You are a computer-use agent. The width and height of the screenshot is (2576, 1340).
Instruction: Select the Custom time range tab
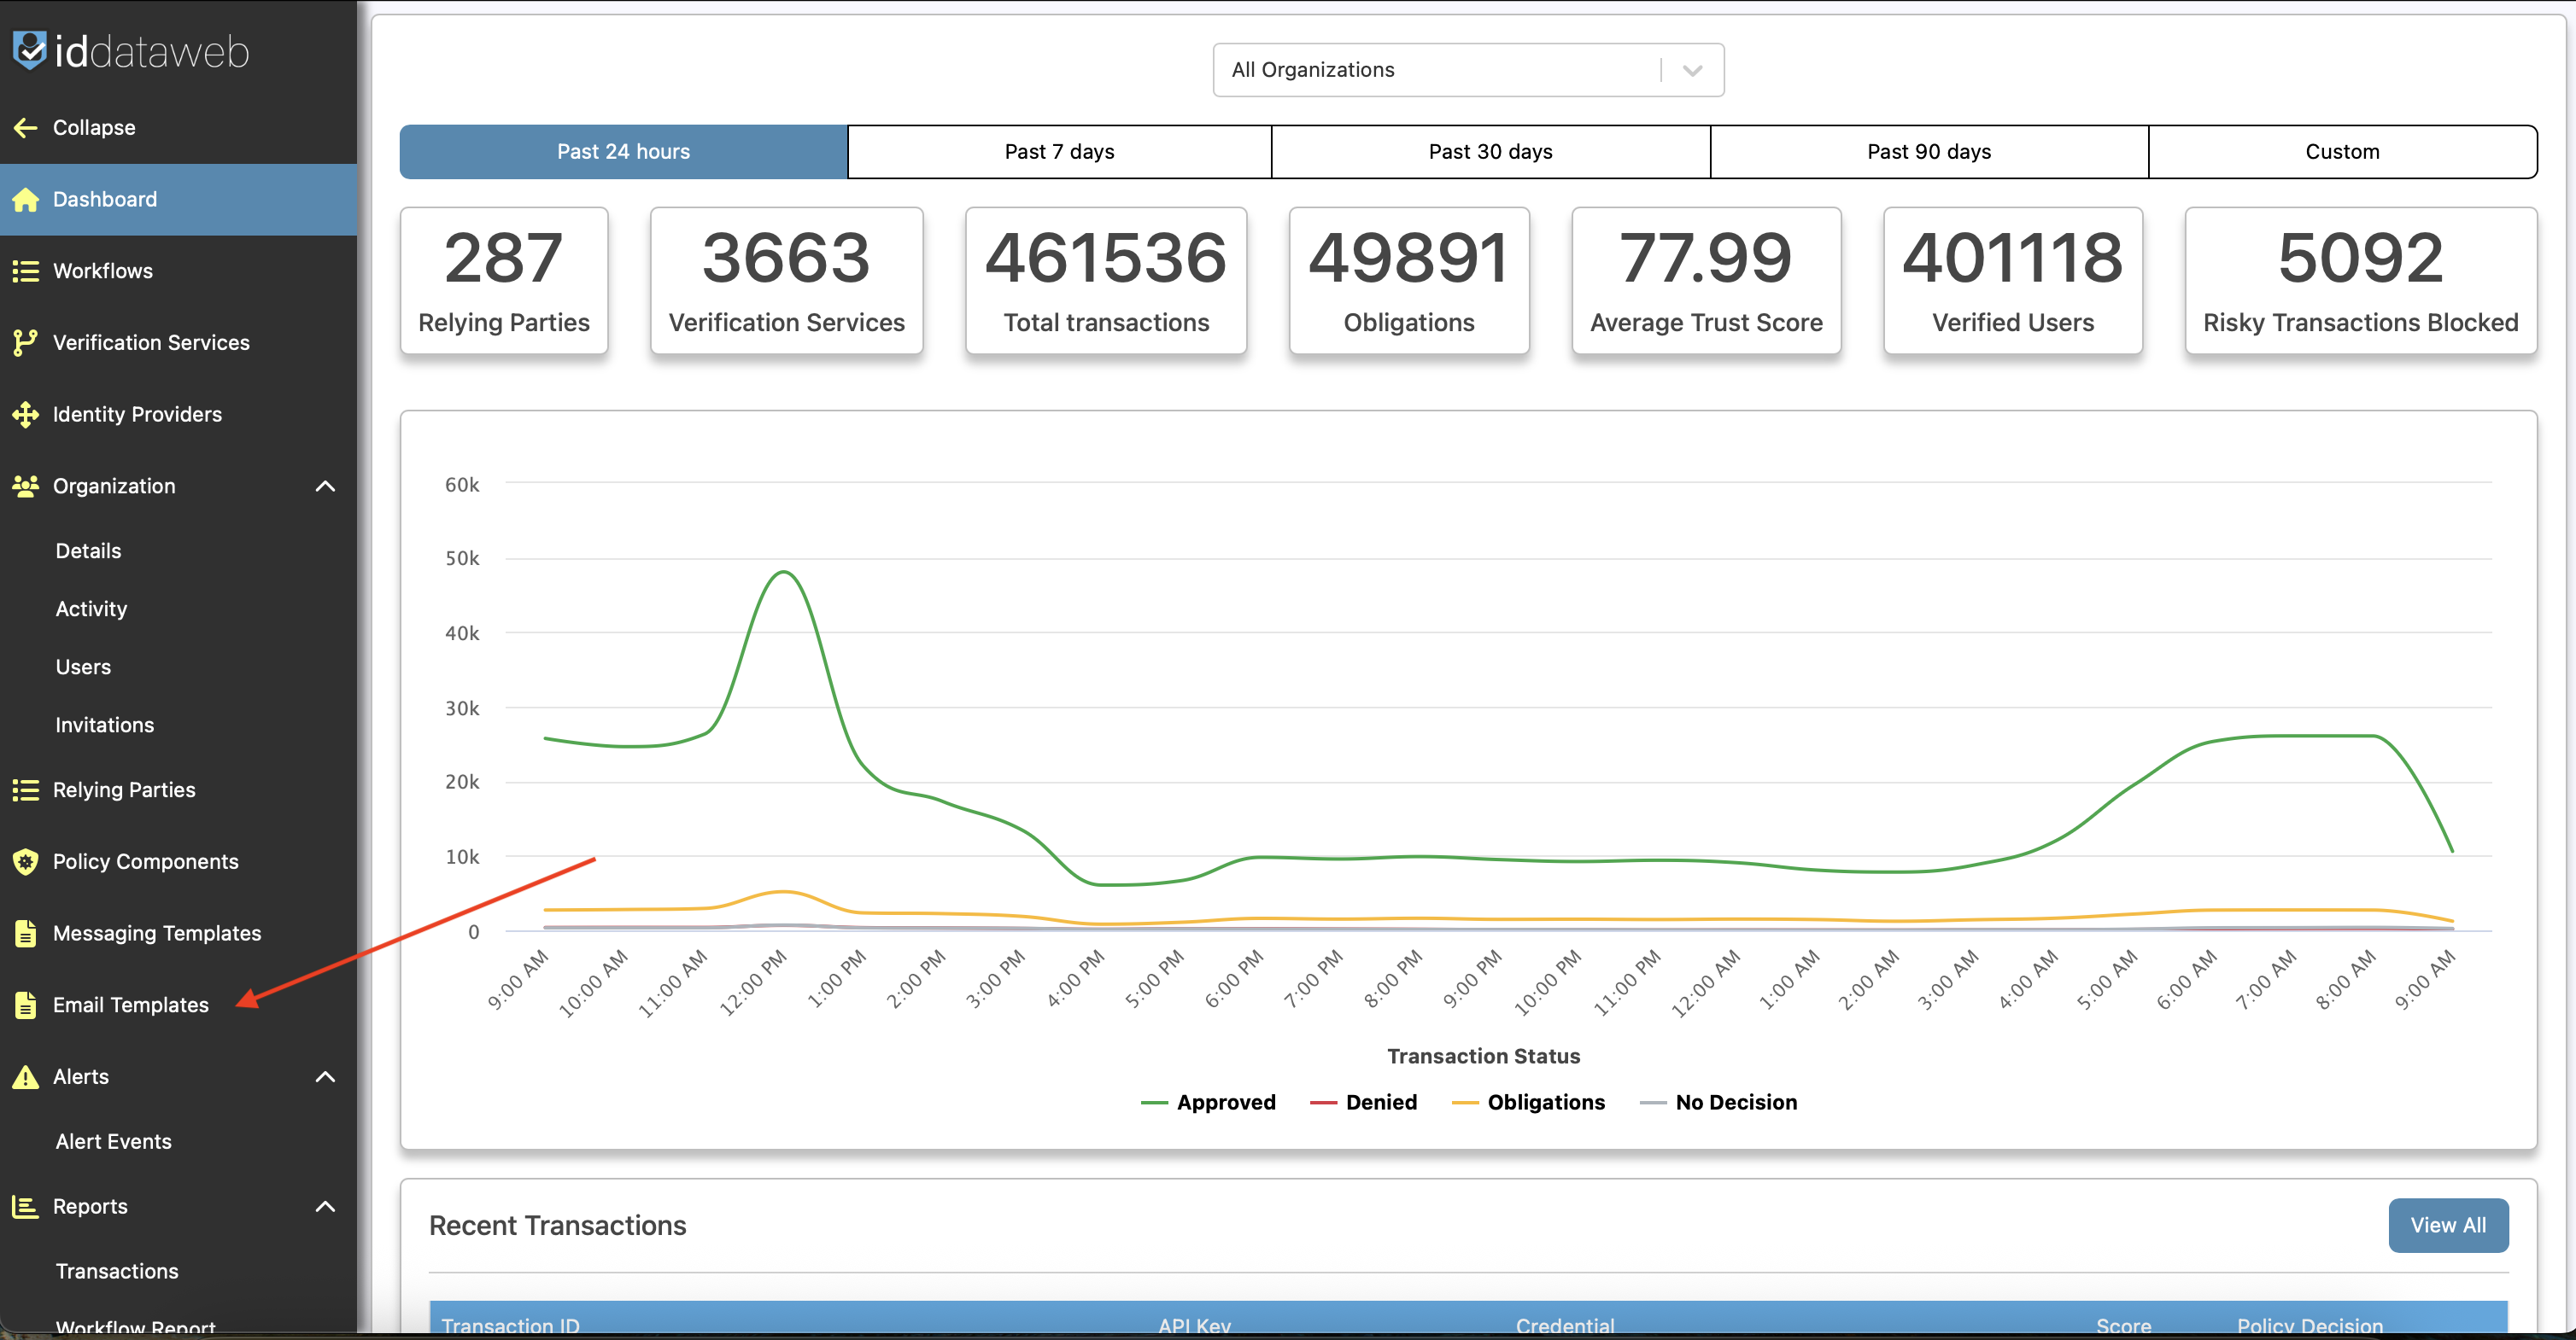2341,152
